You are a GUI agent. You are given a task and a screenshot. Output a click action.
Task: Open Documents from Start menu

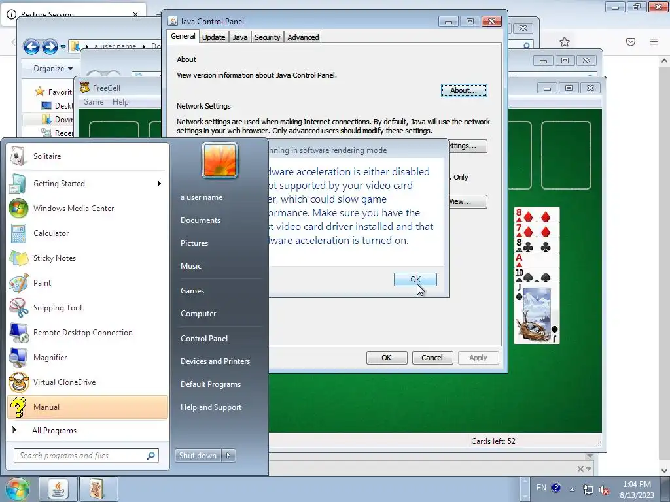(200, 220)
